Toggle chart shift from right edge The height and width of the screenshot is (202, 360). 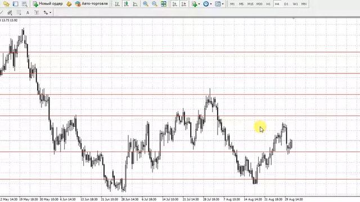point(184,4)
